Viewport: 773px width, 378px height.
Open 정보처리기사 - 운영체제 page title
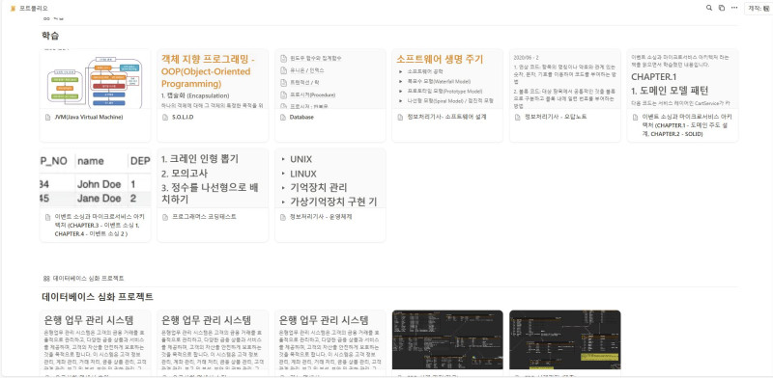click(x=321, y=217)
